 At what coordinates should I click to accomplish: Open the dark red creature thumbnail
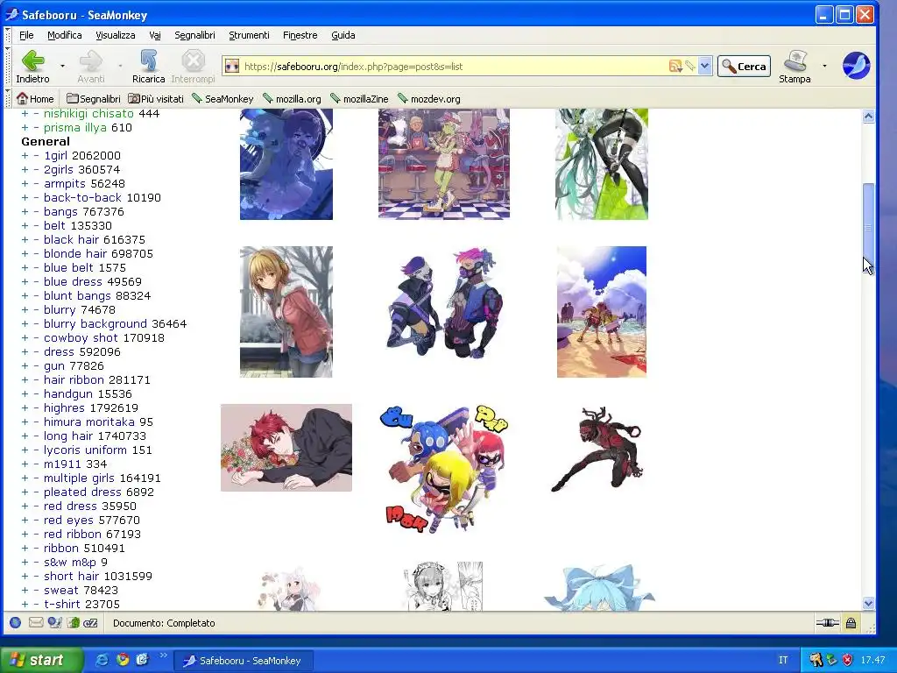[x=598, y=450]
